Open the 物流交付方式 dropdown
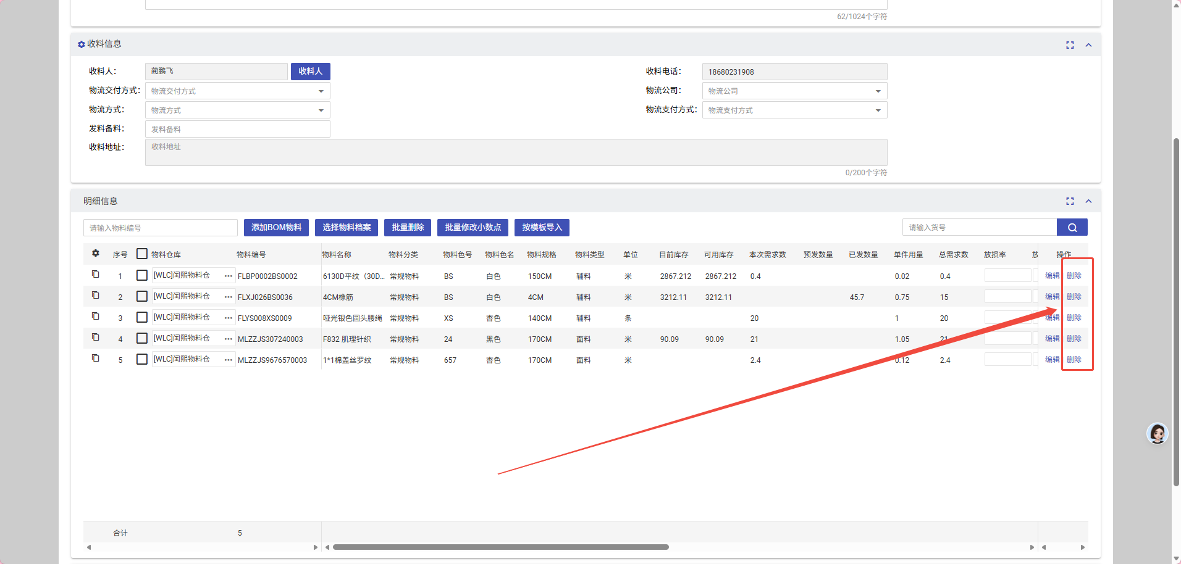 pyautogui.click(x=238, y=91)
